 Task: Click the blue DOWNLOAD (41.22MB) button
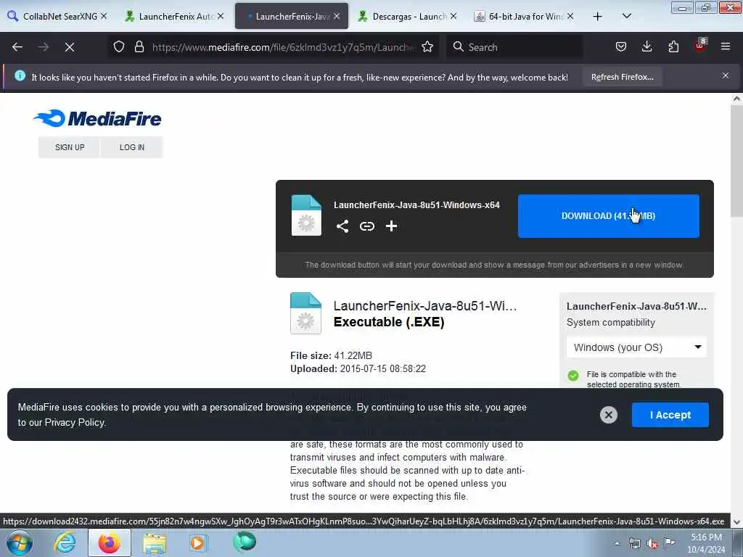[x=609, y=216]
